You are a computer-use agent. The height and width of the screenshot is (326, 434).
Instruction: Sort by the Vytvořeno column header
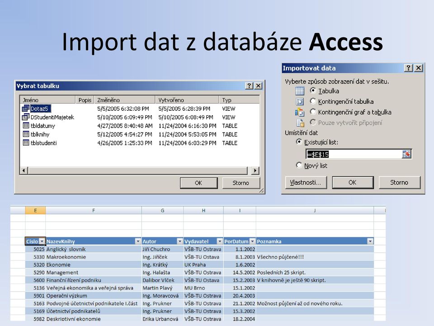click(x=187, y=100)
